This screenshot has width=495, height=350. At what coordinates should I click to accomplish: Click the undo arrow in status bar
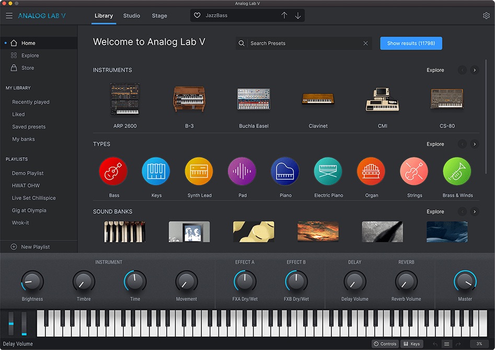435,344
